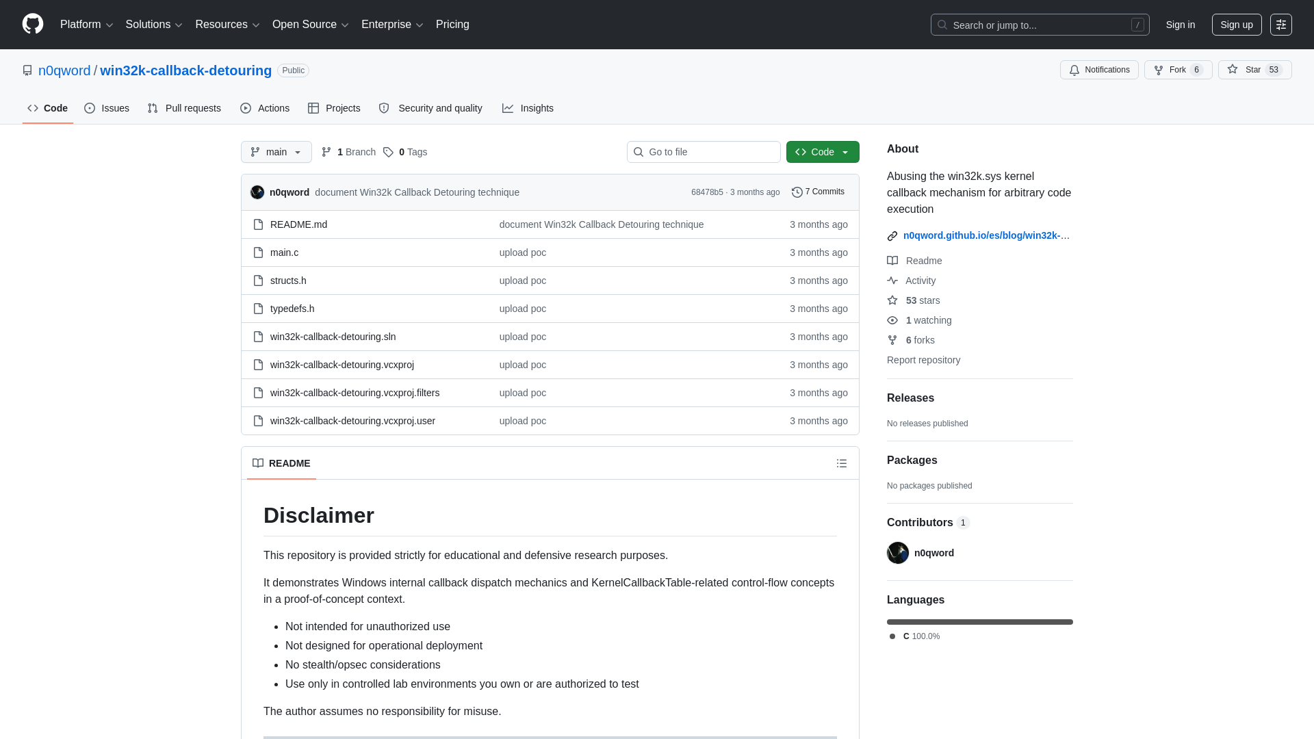Click the n0qword contributor avatar
This screenshot has height=739, width=1314.
point(898,553)
